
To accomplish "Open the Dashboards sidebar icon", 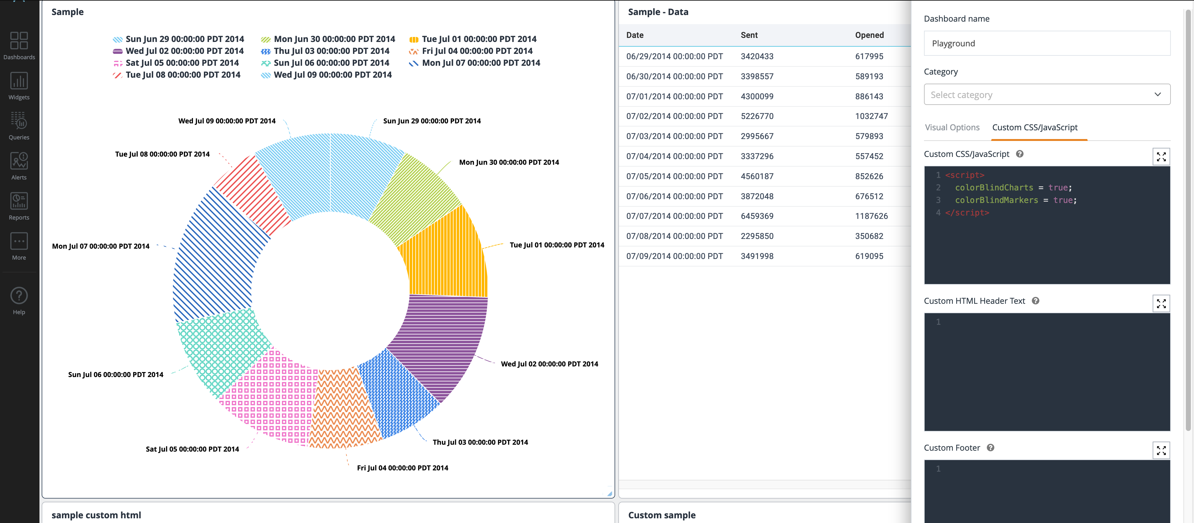I will (x=19, y=45).
